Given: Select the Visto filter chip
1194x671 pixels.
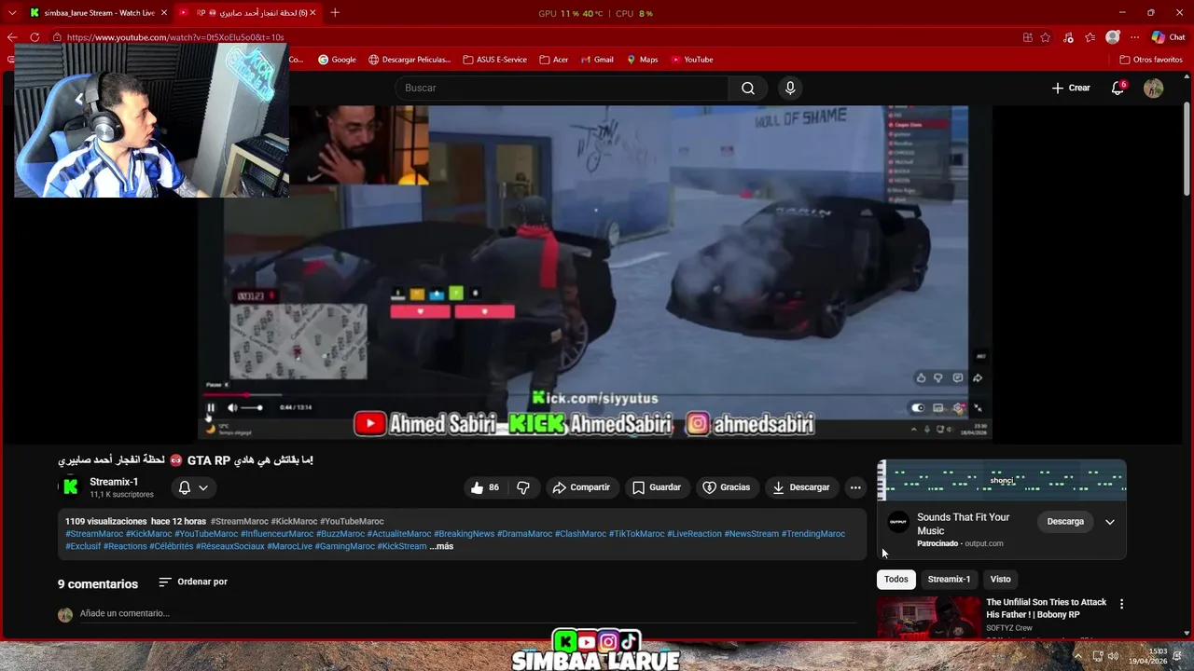Looking at the screenshot, I should click(1000, 579).
